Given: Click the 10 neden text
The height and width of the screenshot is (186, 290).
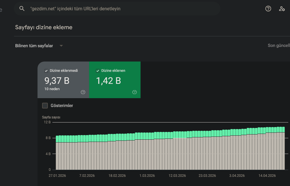Looking at the screenshot, I should 52,89.
